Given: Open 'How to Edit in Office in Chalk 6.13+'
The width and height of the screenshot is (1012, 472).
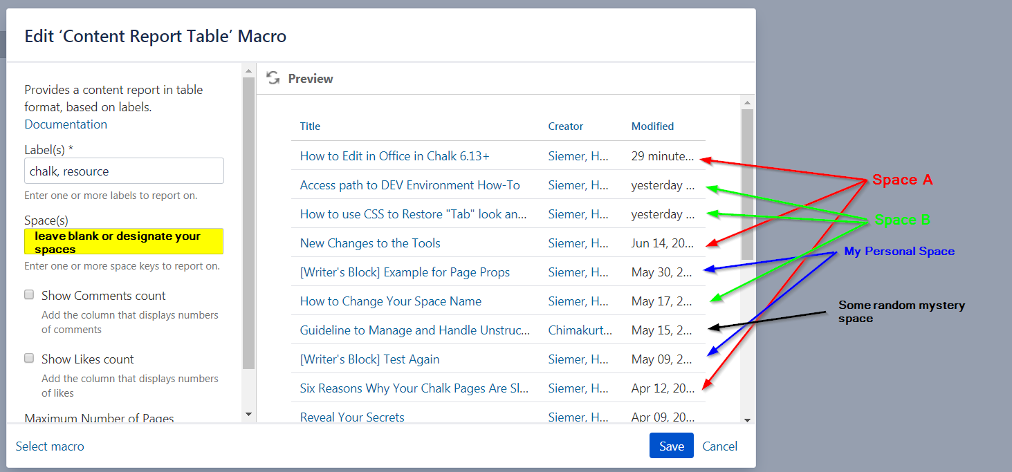Looking at the screenshot, I should coord(394,156).
